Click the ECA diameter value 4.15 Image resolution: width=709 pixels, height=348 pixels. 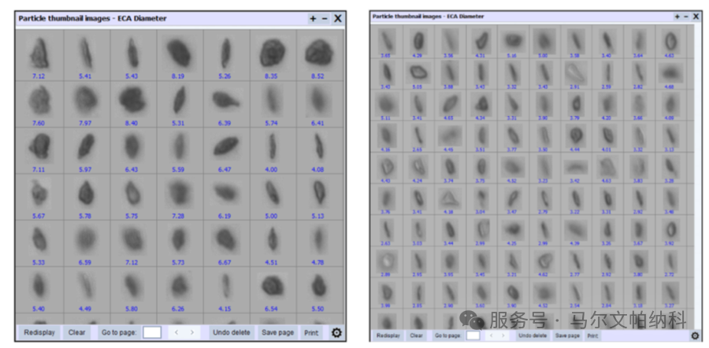point(225,308)
